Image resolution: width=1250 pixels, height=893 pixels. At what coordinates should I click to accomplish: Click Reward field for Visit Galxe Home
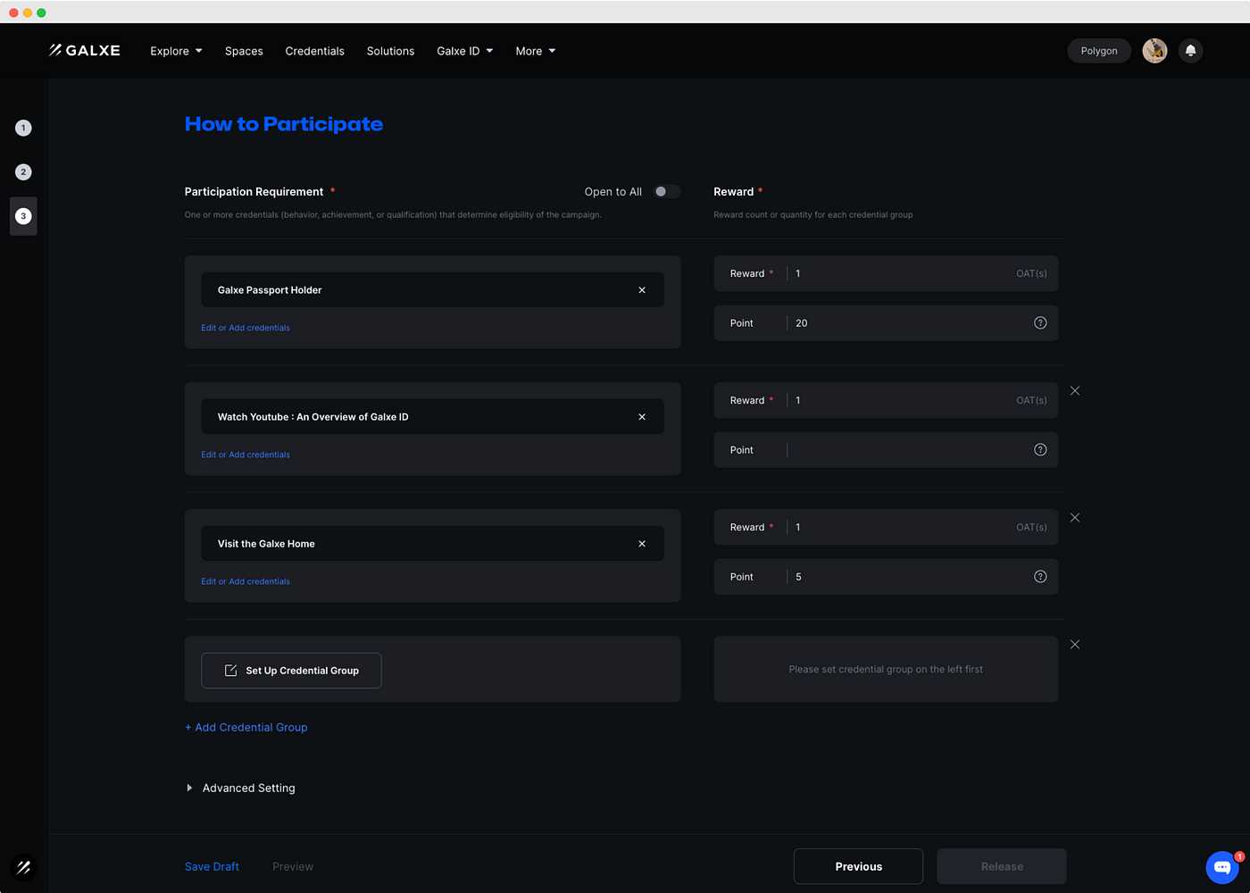click(x=886, y=527)
